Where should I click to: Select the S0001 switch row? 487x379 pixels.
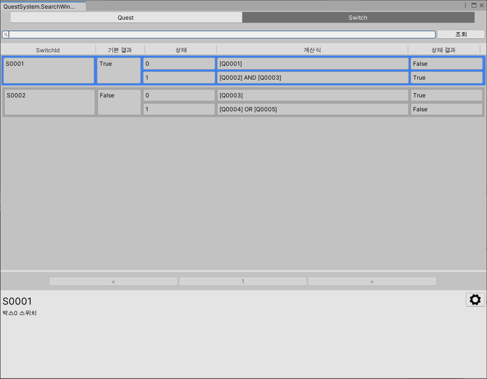(x=48, y=71)
